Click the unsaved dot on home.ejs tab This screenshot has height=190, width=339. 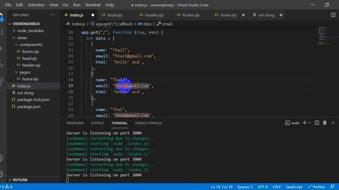[x=243, y=15]
